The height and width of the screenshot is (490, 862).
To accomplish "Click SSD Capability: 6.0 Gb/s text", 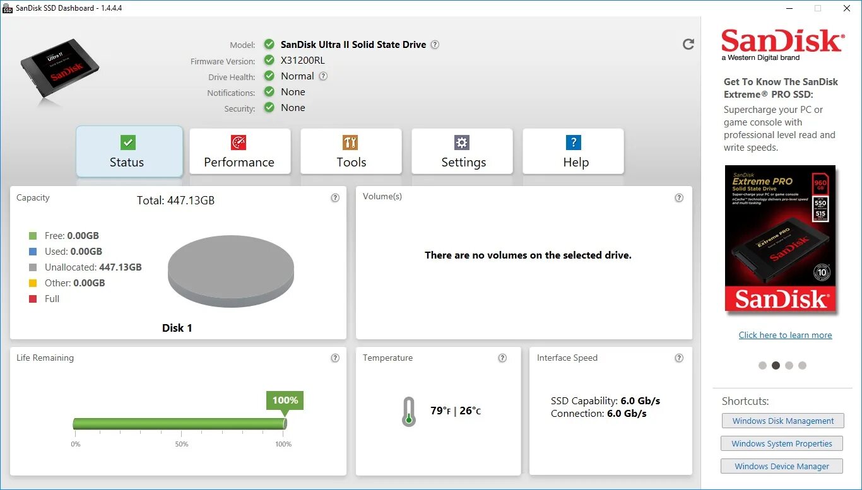I will (605, 401).
